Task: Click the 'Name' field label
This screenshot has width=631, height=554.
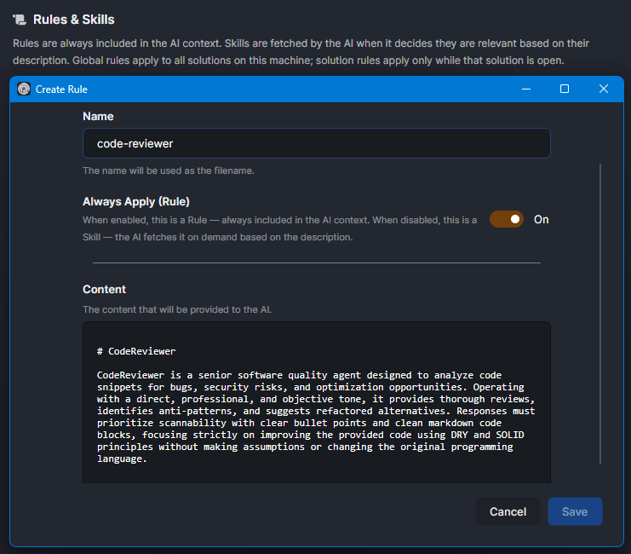Action: pos(98,117)
